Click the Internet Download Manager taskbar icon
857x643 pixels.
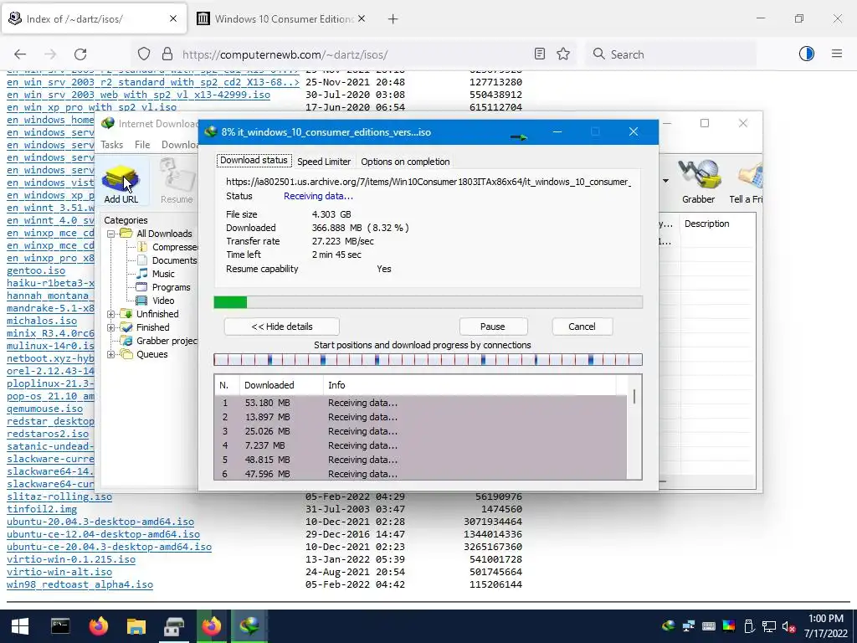click(249, 626)
